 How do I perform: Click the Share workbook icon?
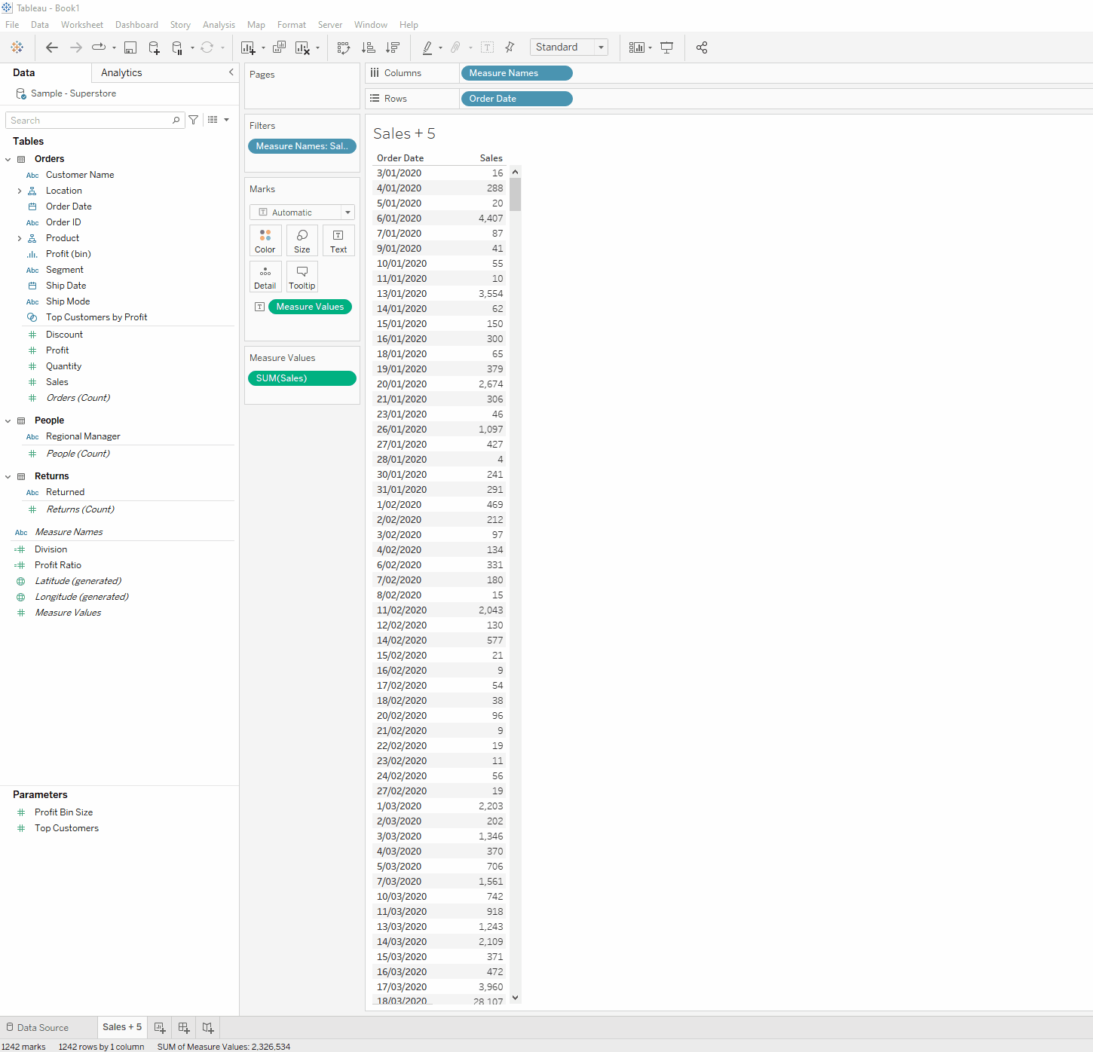702,47
